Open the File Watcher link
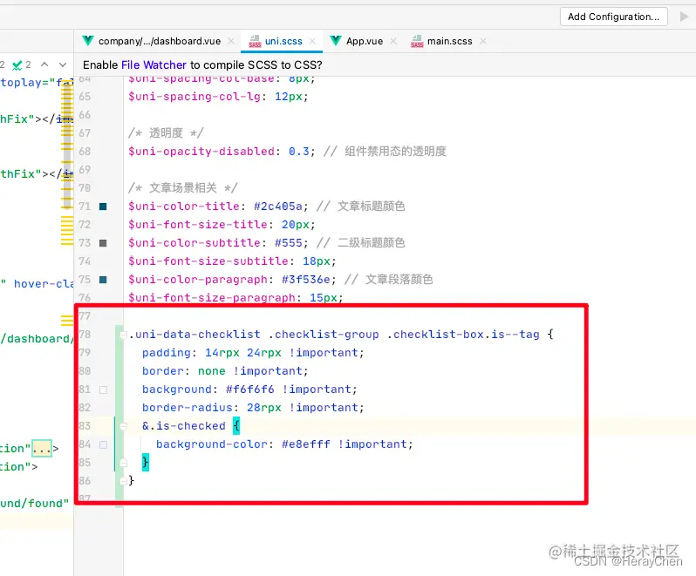The height and width of the screenshot is (576, 696). click(x=154, y=65)
